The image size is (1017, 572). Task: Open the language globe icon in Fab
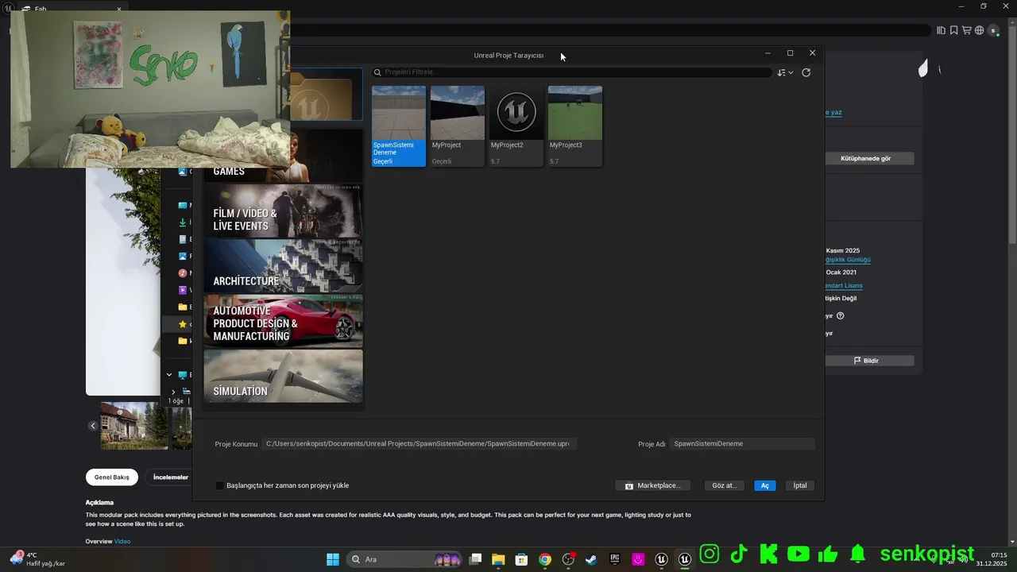click(x=979, y=30)
